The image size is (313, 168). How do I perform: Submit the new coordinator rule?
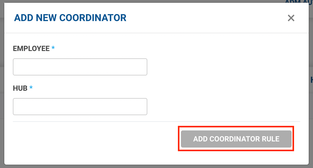tap(236, 139)
